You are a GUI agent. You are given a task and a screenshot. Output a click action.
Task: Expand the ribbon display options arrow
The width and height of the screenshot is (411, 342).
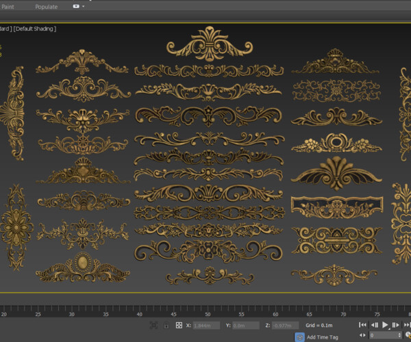click(84, 7)
